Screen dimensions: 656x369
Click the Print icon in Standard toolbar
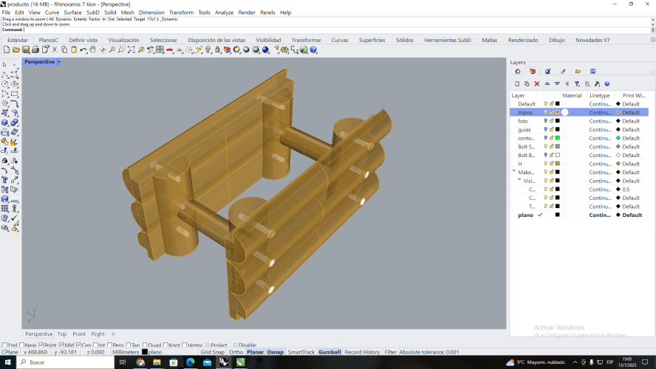coord(35,50)
